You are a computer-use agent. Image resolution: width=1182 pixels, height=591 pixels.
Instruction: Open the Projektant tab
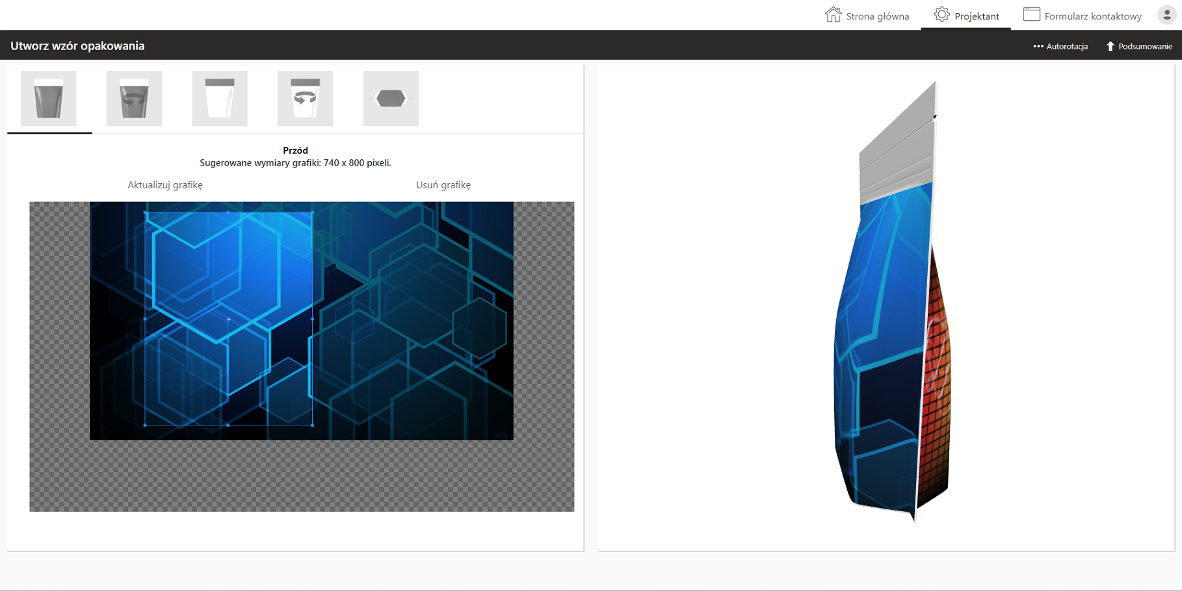pos(966,16)
